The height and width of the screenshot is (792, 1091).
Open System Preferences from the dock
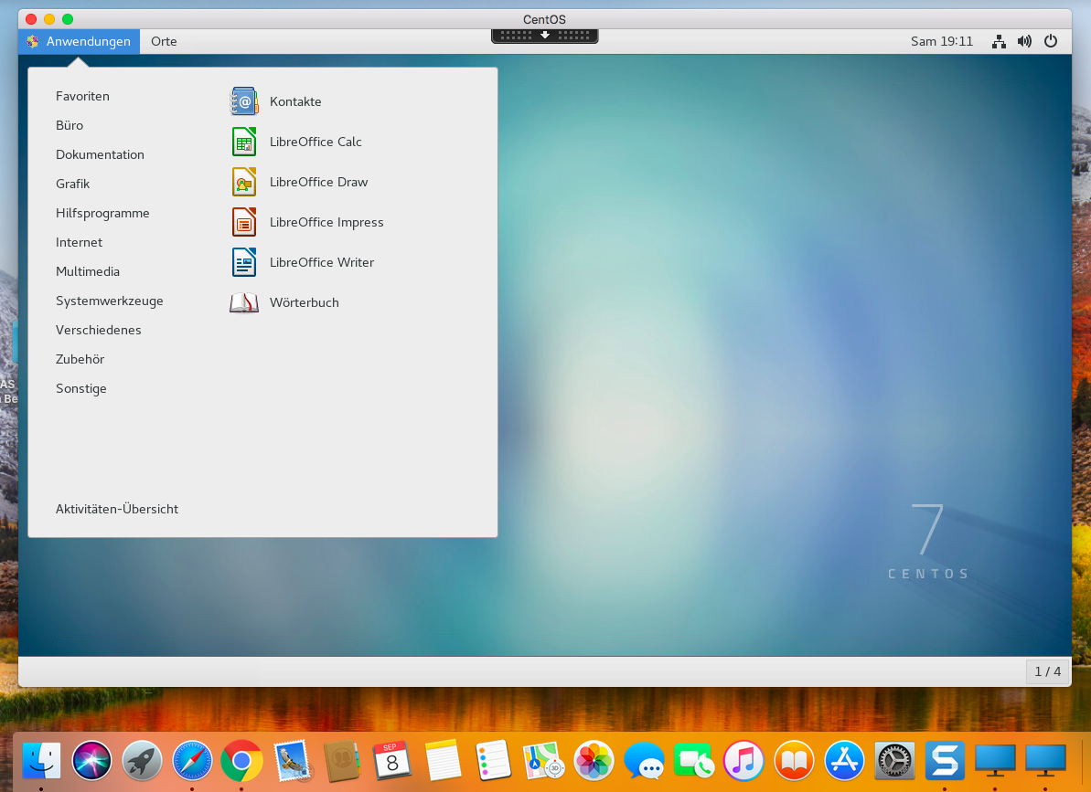(893, 760)
